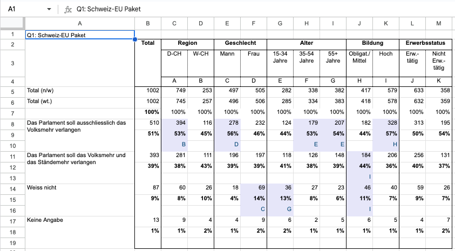455x251 pixels.
Task: Click the blue fill handle of cell A1
Action: (134, 39)
